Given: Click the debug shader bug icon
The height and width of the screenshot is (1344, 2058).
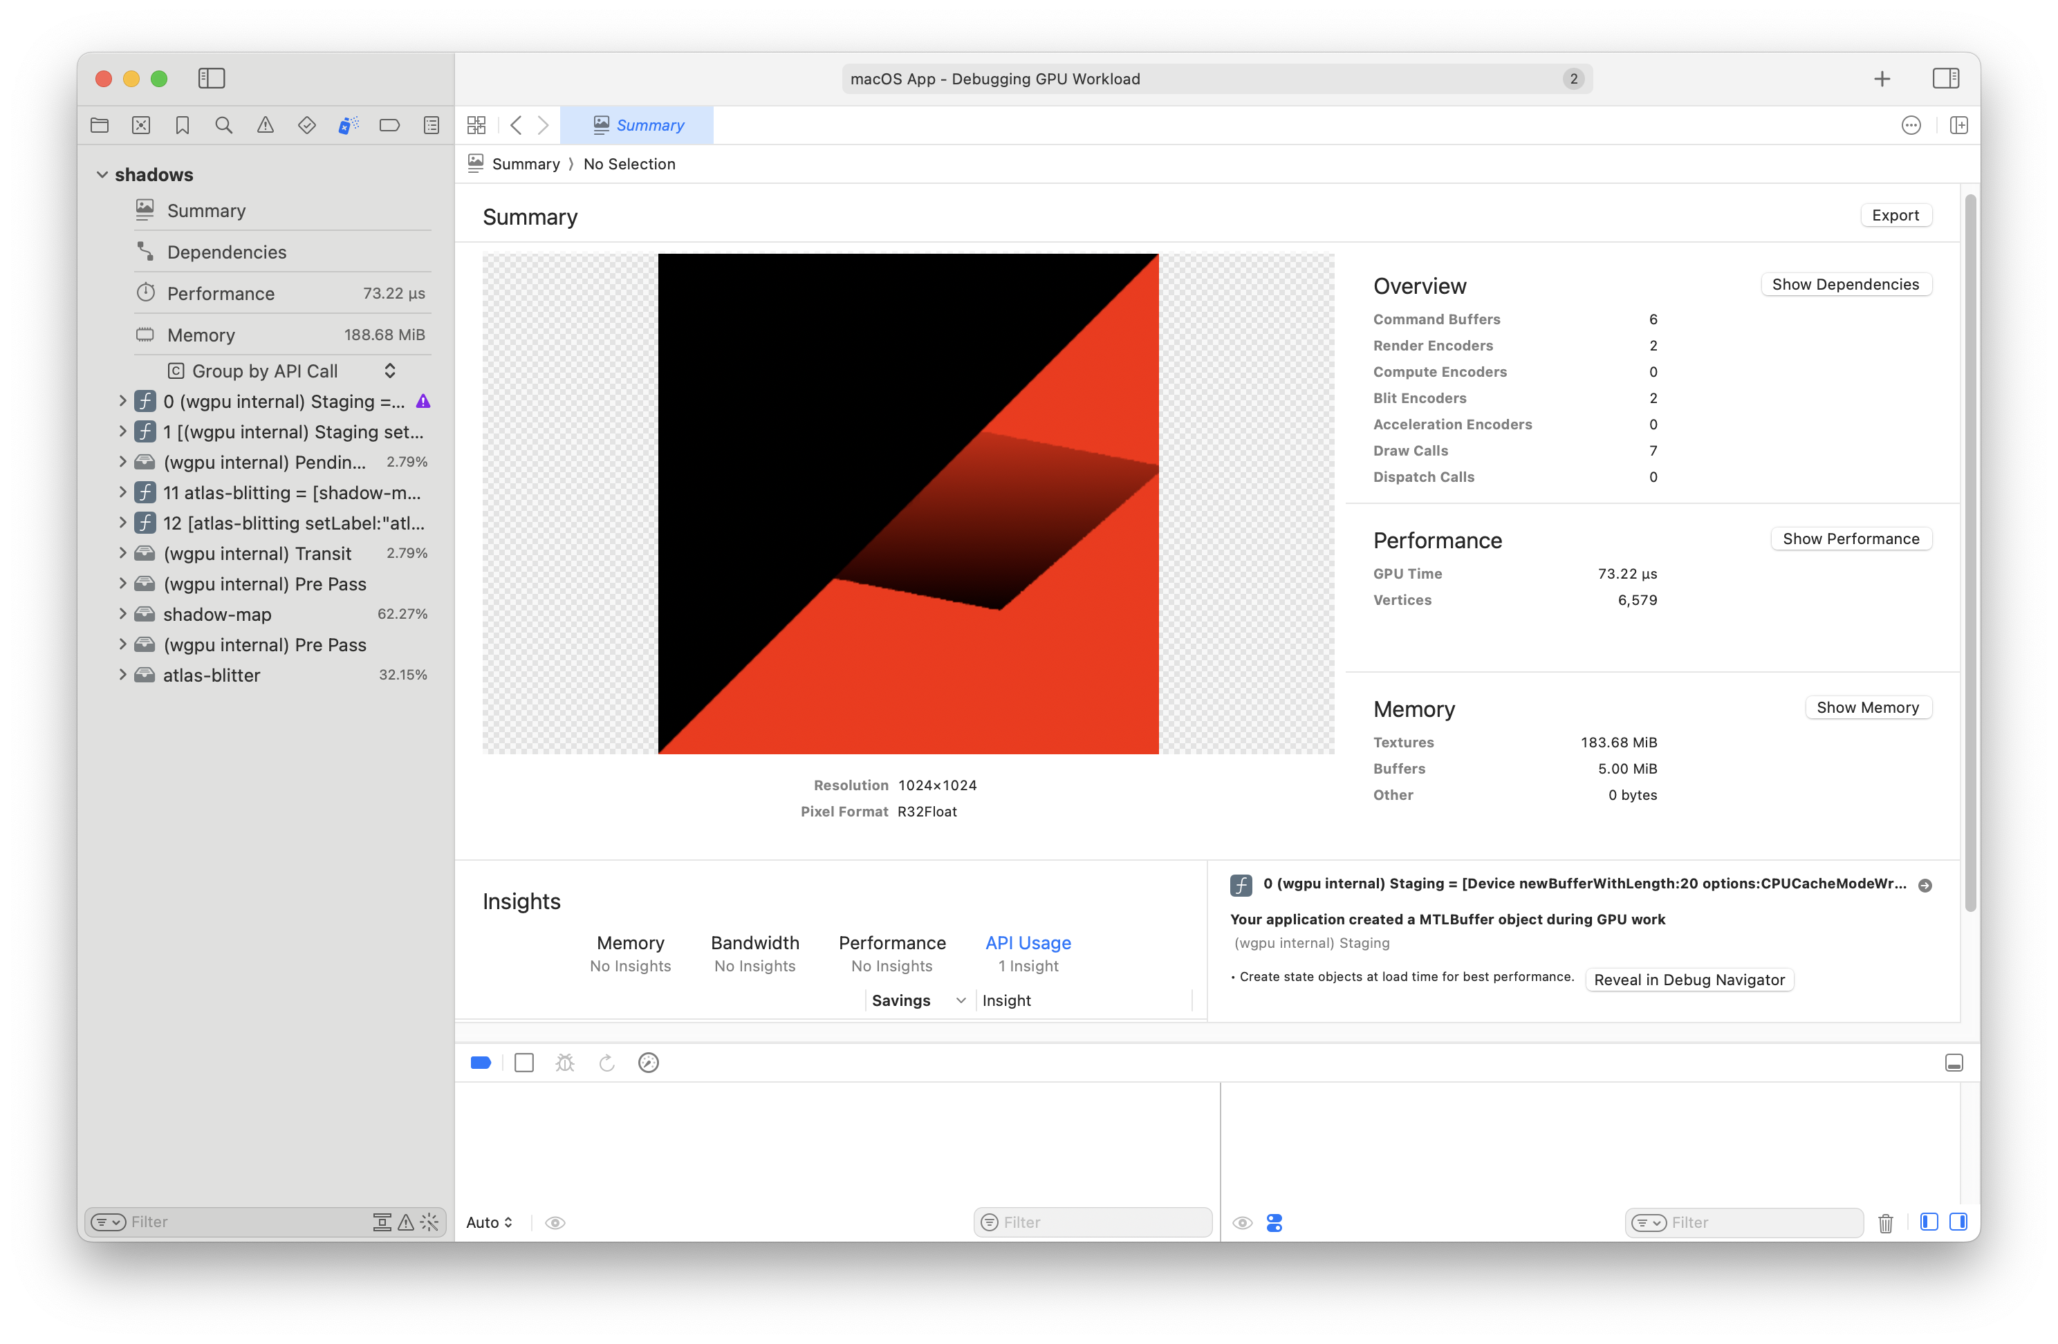Looking at the screenshot, I should 565,1062.
